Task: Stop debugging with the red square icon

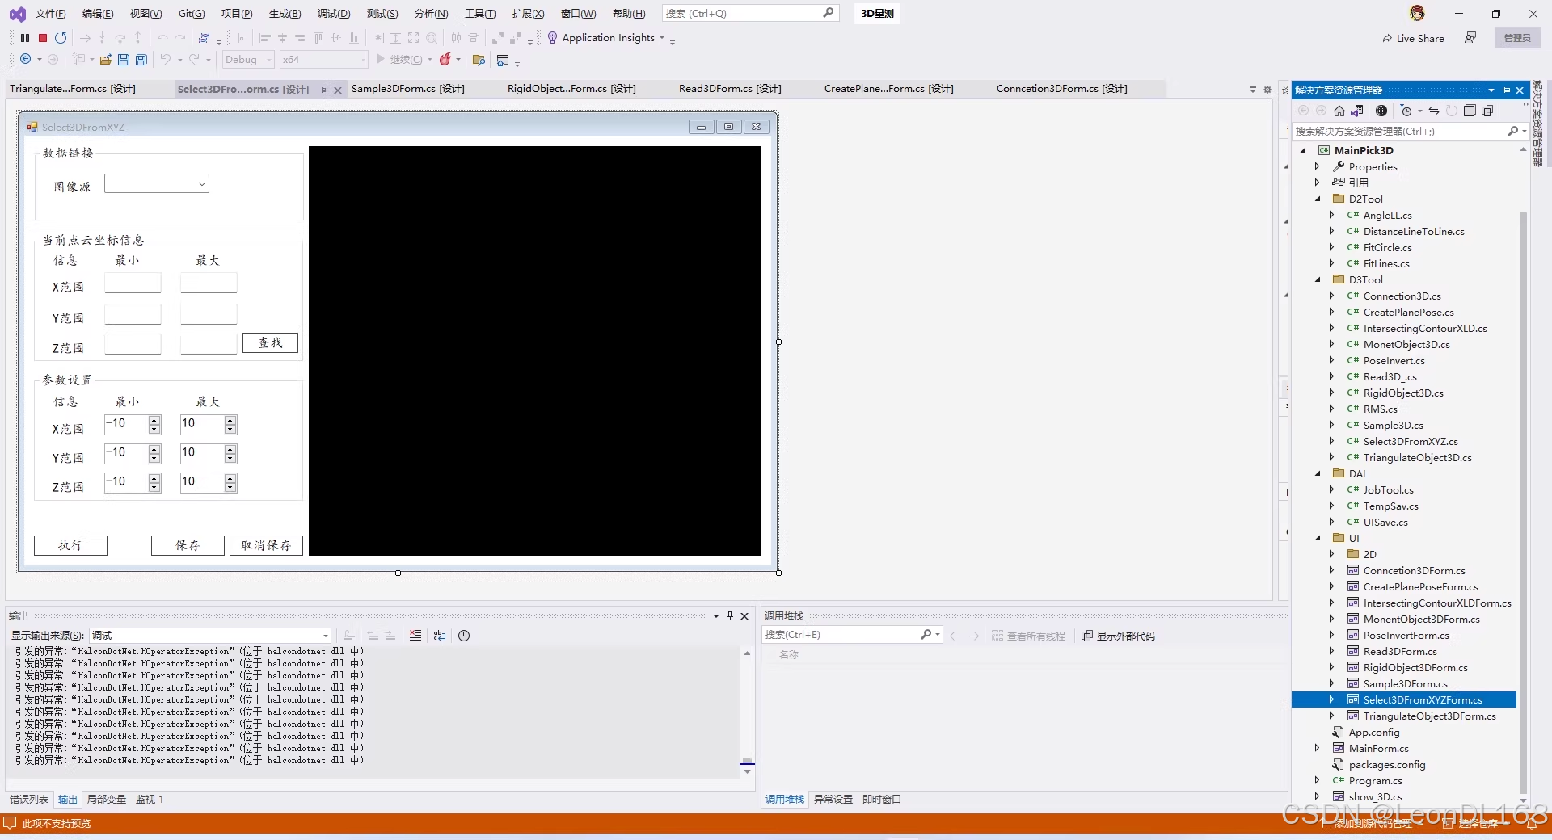Action: [x=43, y=38]
